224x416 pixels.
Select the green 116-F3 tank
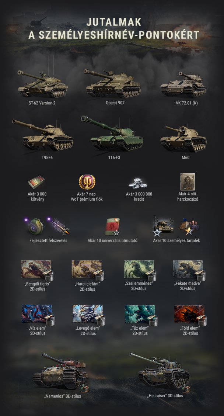pyautogui.click(x=112, y=133)
